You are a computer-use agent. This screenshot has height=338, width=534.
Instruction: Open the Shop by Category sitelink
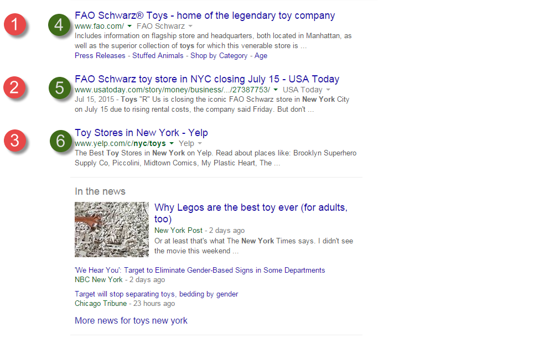click(x=219, y=56)
